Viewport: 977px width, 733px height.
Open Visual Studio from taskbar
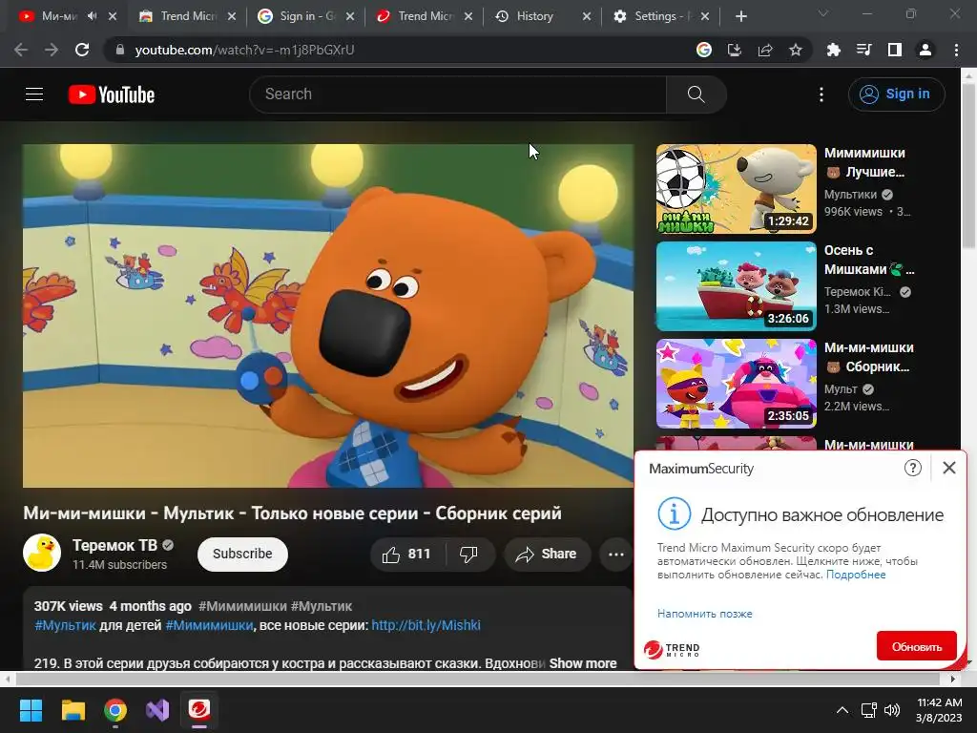click(157, 710)
